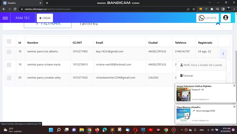The height and width of the screenshot is (134, 237).
Task: Tick the checkbox for ramirez parra yonatan arley
Action: (x=9, y=78)
